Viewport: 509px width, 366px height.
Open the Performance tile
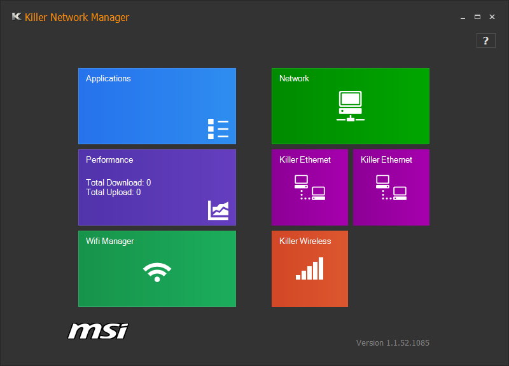pyautogui.click(x=157, y=187)
